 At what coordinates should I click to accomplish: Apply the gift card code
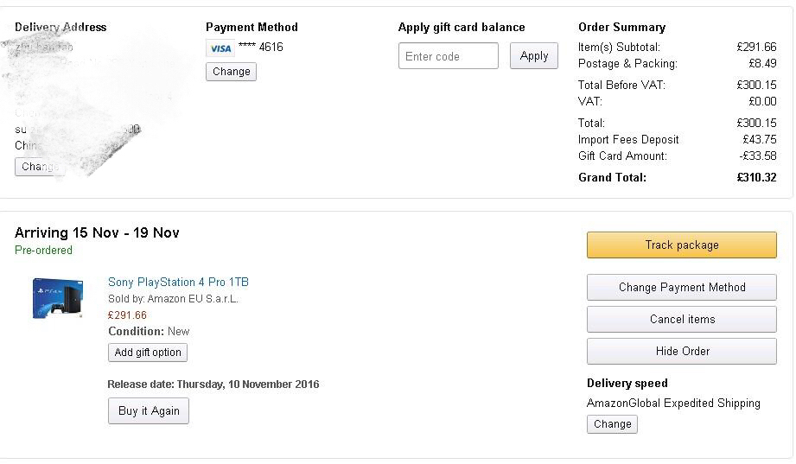click(x=533, y=56)
